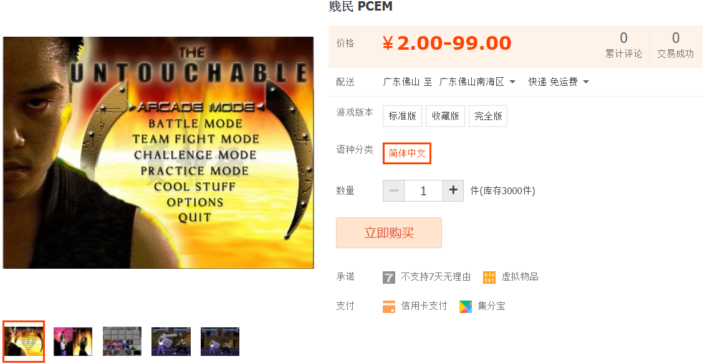
Task: Open the 快递 免运费 shipping dropdown
Action: tap(559, 82)
